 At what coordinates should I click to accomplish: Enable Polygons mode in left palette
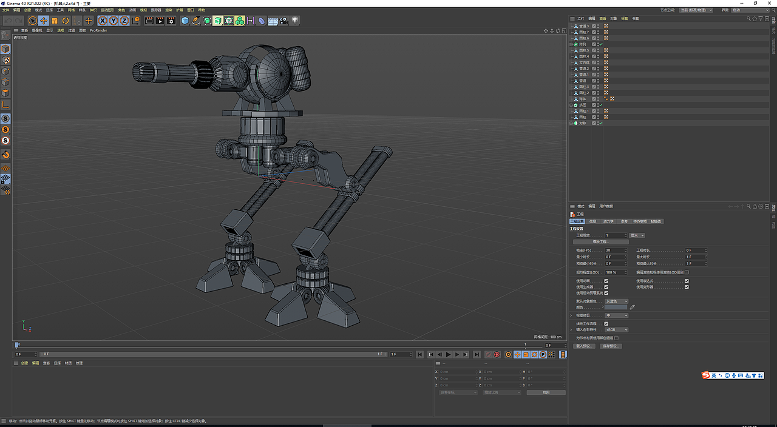5,93
